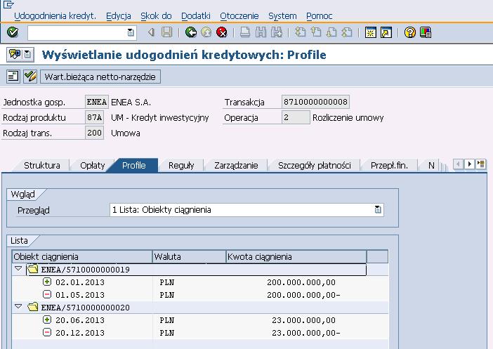Click the Waluta column header
The image size is (493, 349).
coord(190,256)
